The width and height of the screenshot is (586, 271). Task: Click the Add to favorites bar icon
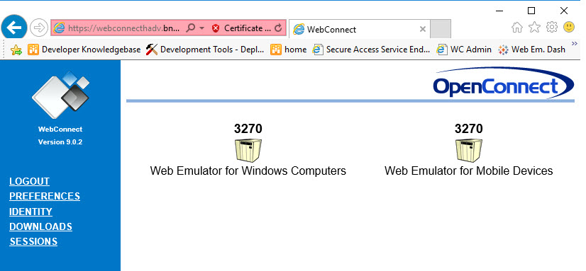[x=16, y=50]
